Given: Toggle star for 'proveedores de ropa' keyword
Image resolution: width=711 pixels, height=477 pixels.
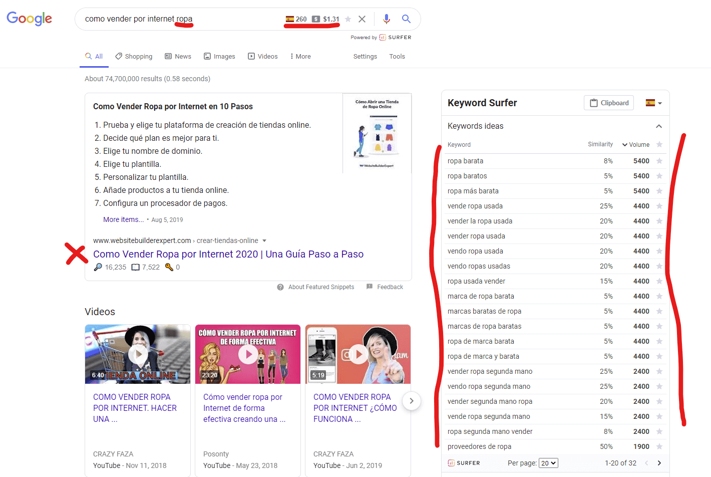Looking at the screenshot, I should point(659,446).
